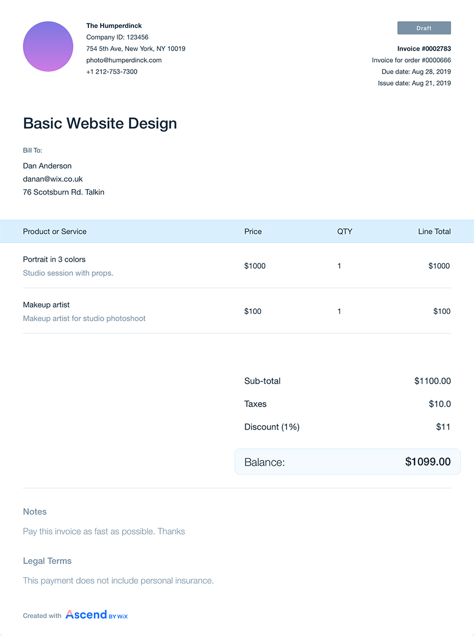Click the purple gradient company logo circle
474x636 pixels.
(48, 46)
